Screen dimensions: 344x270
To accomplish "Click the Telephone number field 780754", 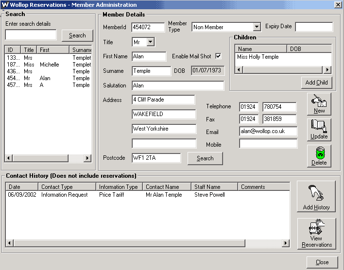I will tap(279, 107).
